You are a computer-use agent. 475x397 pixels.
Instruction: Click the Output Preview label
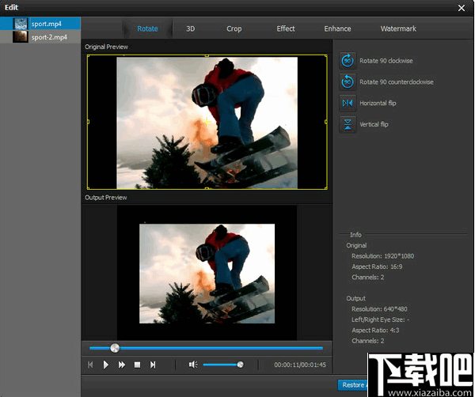pyautogui.click(x=106, y=198)
